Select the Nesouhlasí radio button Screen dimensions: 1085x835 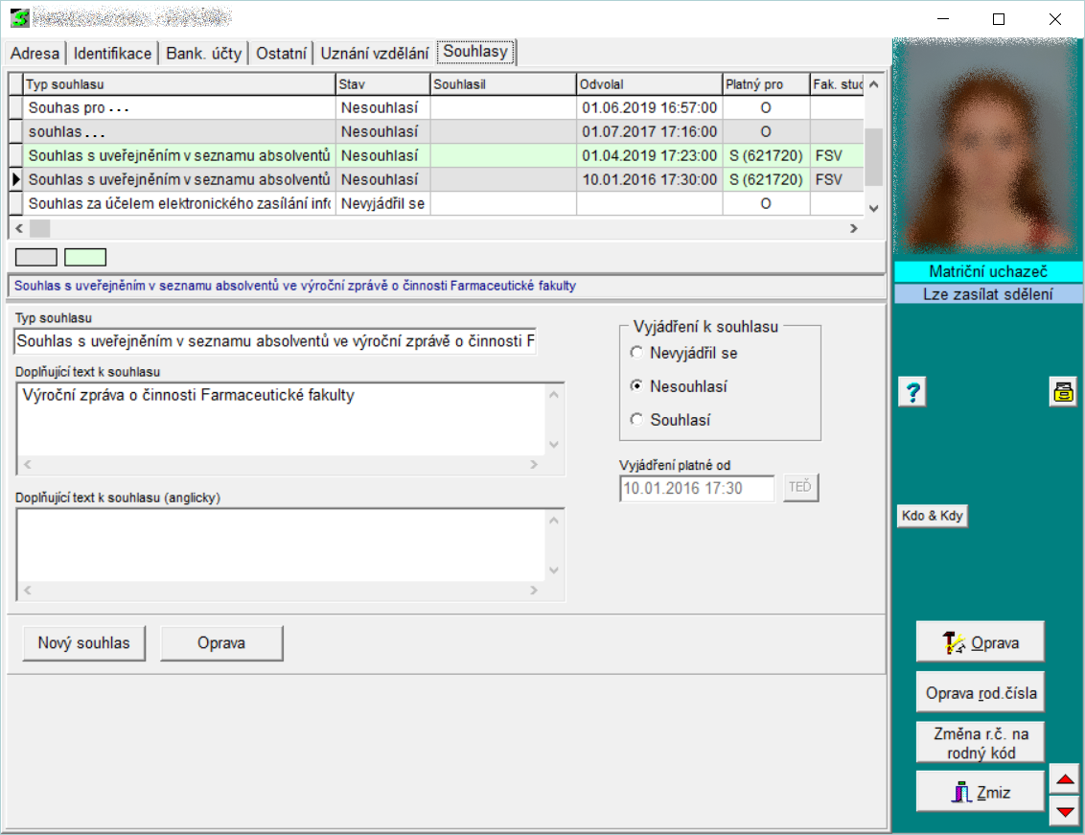[x=636, y=386]
